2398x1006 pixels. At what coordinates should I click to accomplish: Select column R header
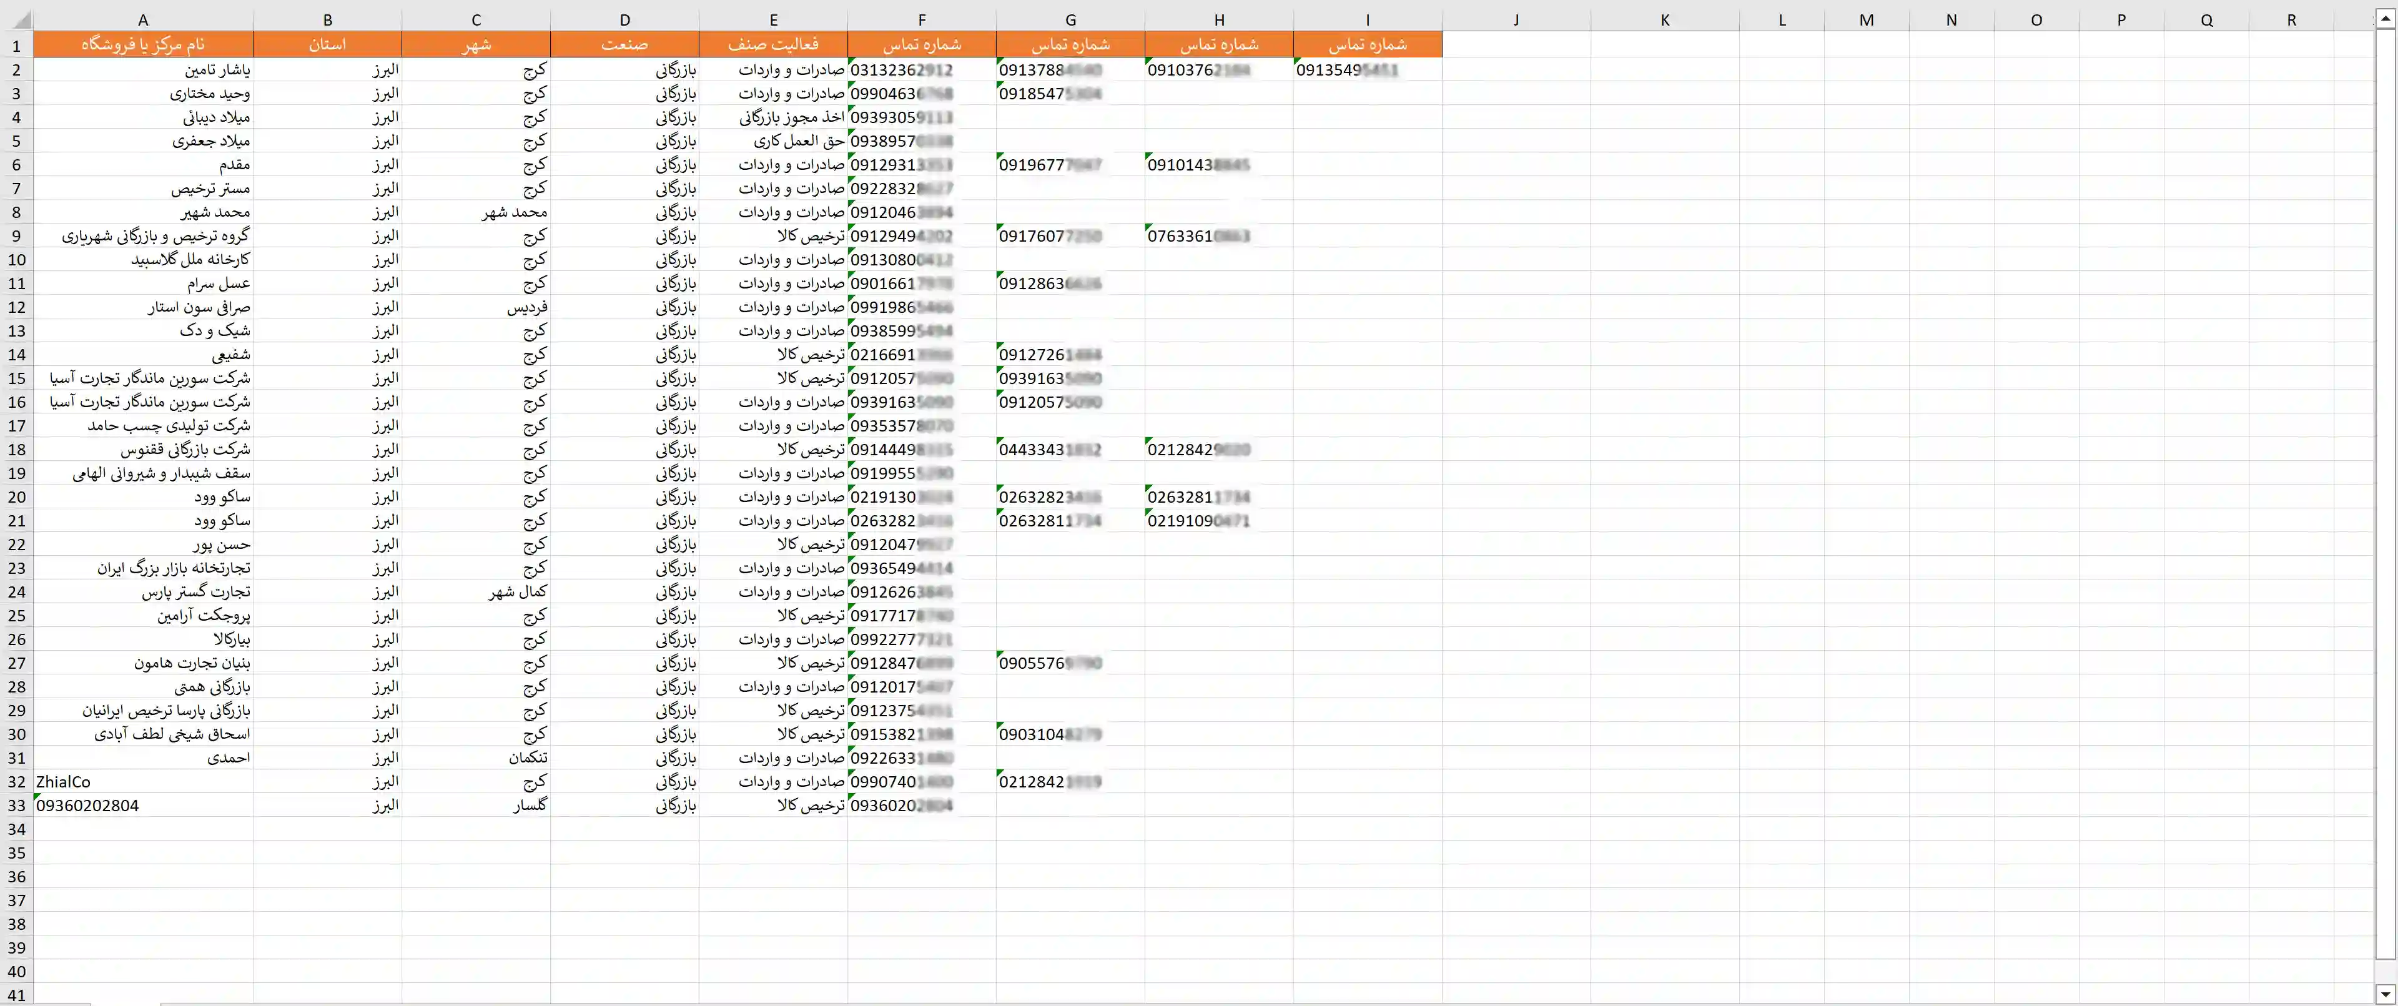tap(2292, 19)
